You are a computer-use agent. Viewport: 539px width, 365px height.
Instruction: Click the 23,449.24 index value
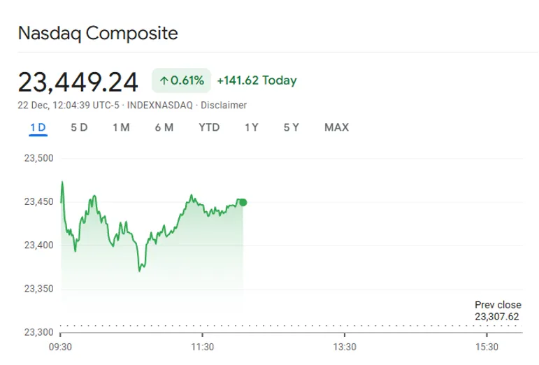78,82
